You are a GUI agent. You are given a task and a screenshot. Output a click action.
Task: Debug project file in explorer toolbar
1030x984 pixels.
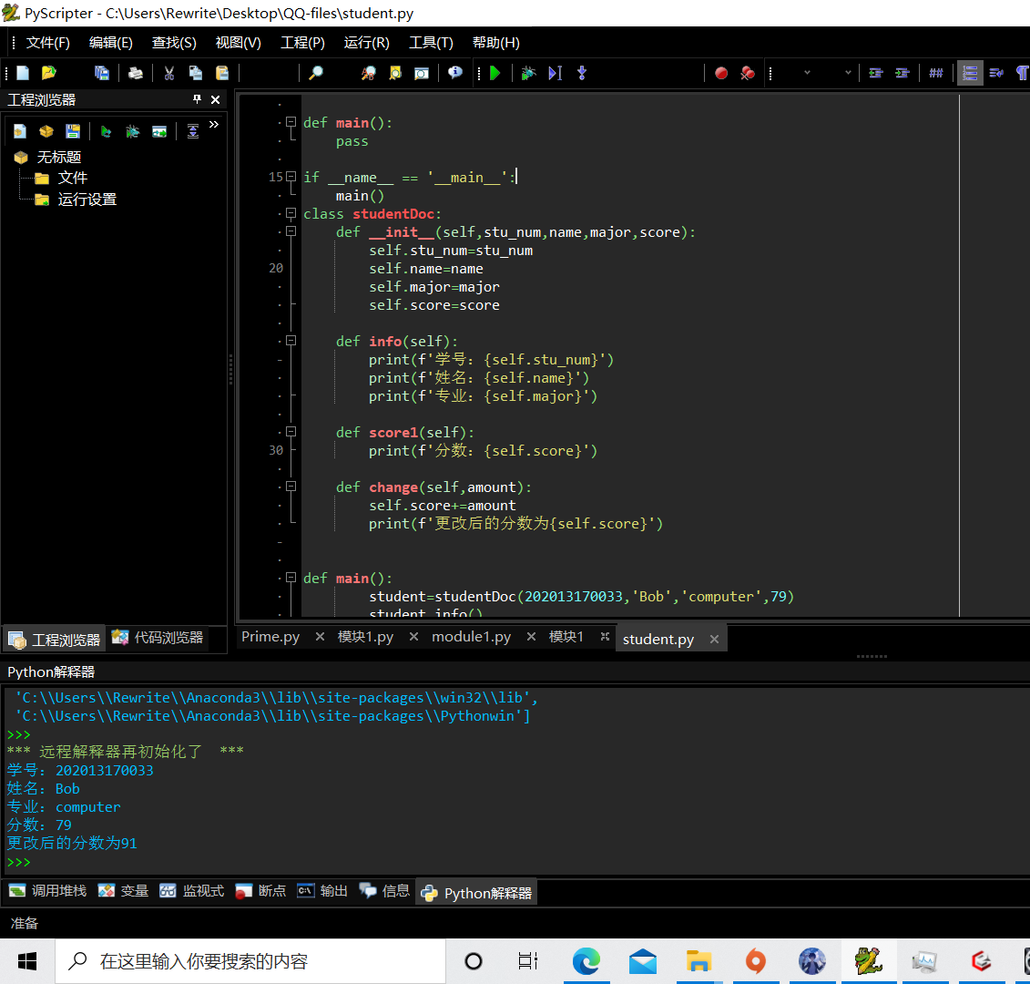tap(132, 131)
